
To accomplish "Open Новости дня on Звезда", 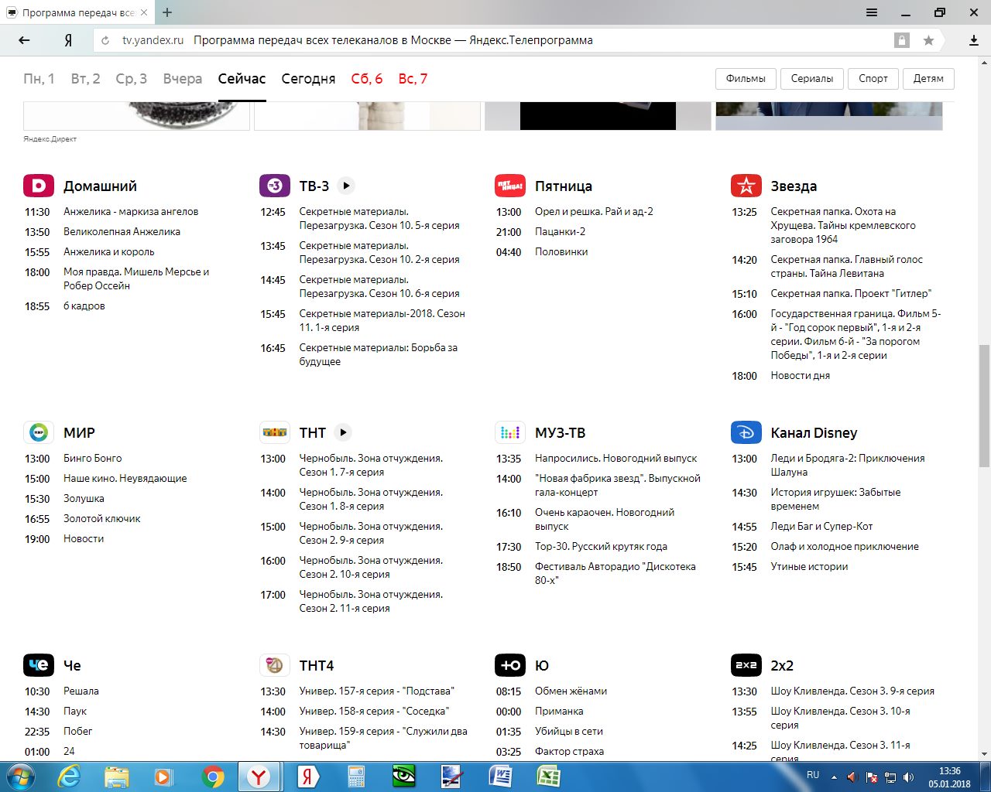I will [800, 375].
